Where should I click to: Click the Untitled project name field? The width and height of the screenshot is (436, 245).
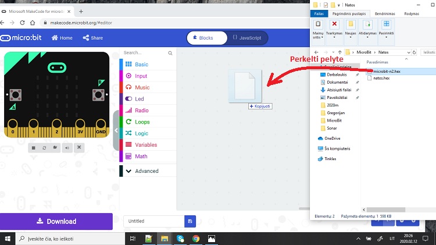coord(154,221)
